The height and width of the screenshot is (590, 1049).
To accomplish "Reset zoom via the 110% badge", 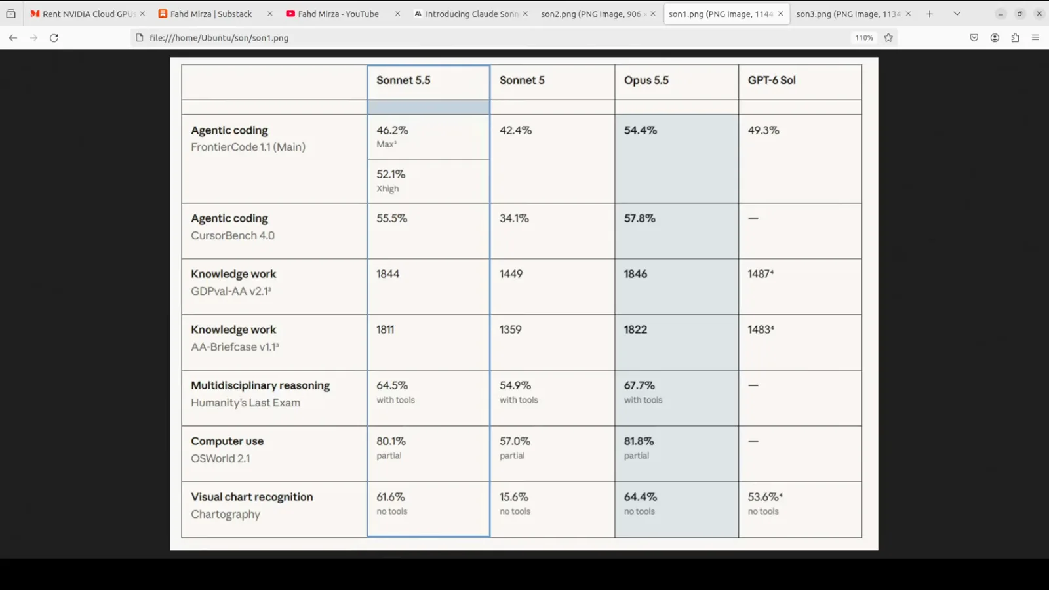I will coord(863,38).
